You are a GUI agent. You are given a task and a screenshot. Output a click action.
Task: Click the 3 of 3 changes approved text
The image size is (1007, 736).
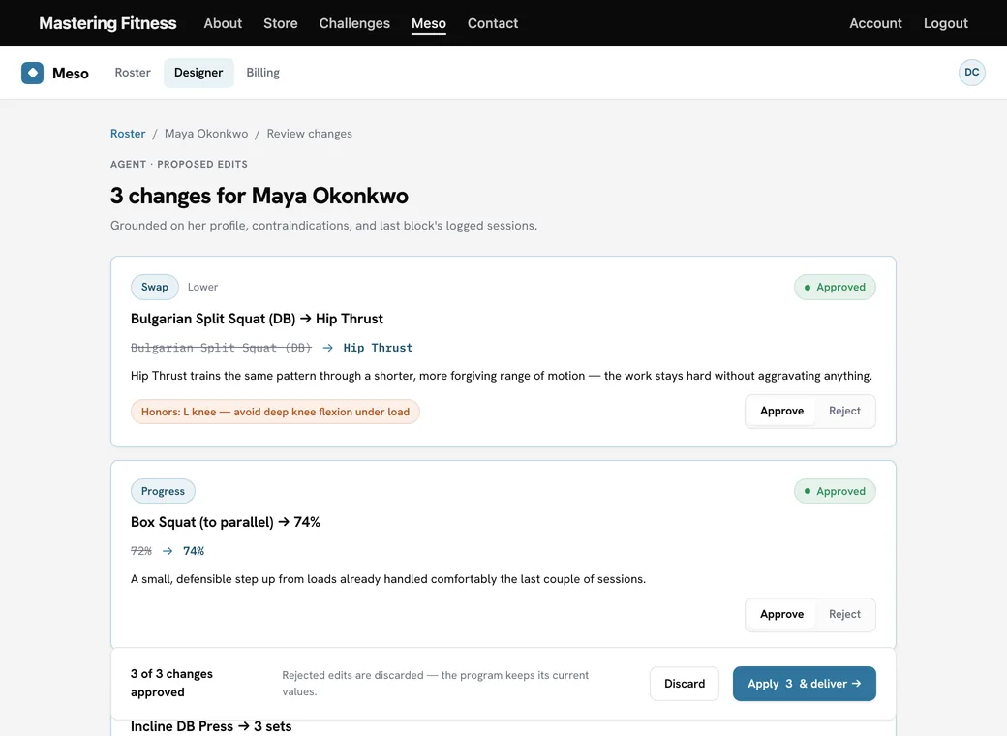[x=171, y=684]
